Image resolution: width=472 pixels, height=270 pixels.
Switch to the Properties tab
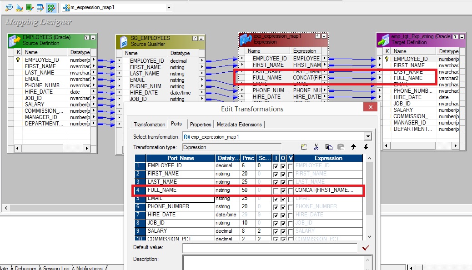point(201,124)
